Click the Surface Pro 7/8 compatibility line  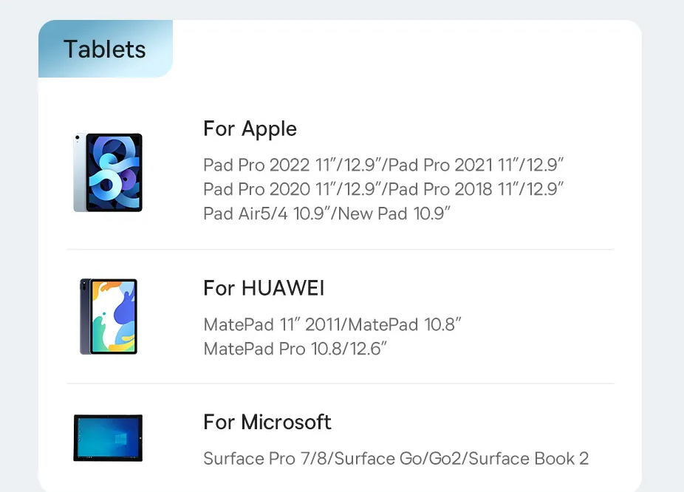click(396, 459)
